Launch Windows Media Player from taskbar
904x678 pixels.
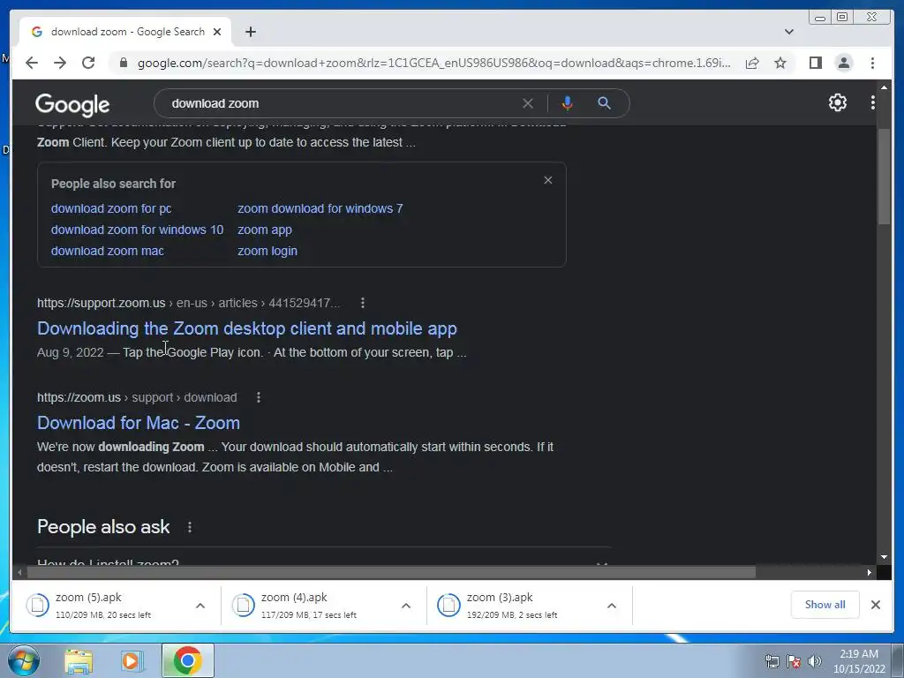point(132,661)
